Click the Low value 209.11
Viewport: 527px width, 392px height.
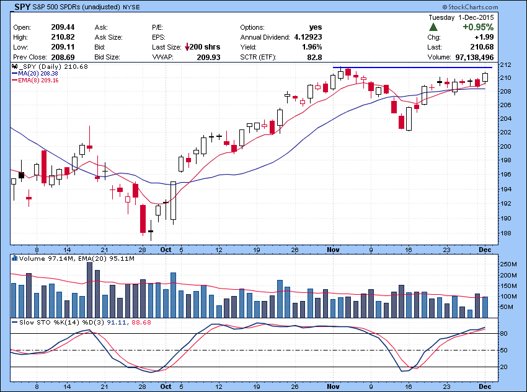tap(63, 47)
